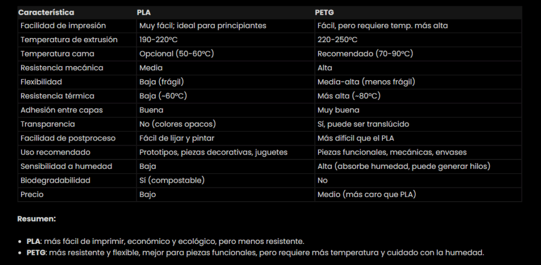Select the "Recomendado (70-90°C)" cell
The height and width of the screenshot is (265, 541).
pyautogui.click(x=365, y=54)
